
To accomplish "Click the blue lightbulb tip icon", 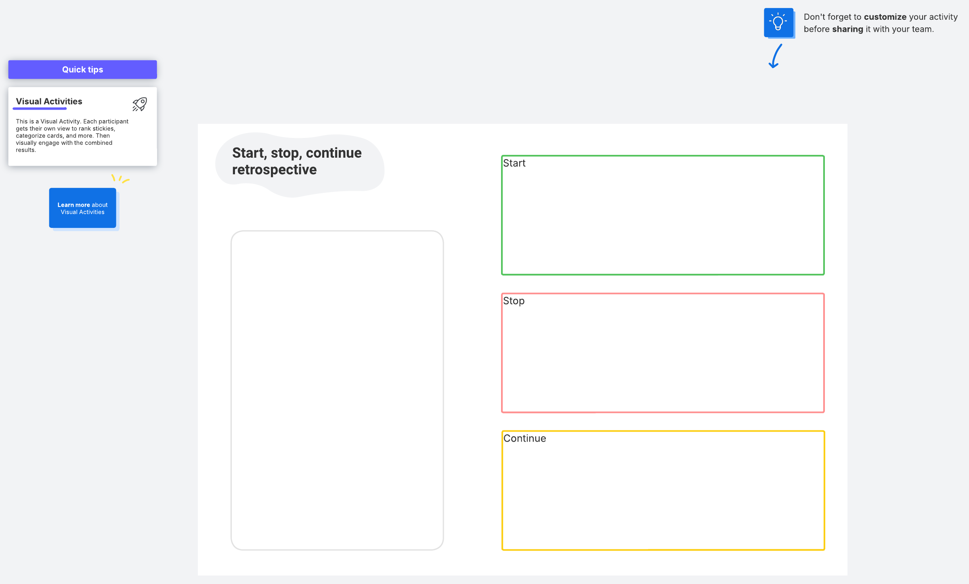I will (779, 23).
